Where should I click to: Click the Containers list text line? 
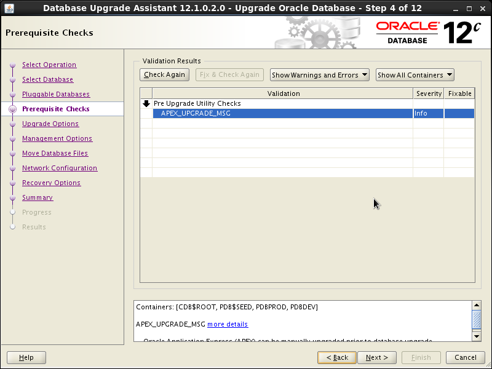[x=227, y=307]
